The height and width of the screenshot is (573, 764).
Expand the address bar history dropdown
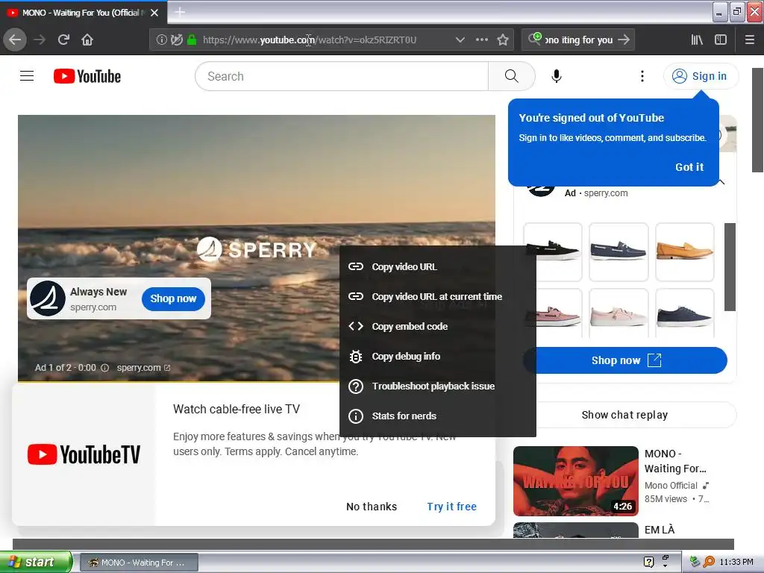pyautogui.click(x=460, y=40)
